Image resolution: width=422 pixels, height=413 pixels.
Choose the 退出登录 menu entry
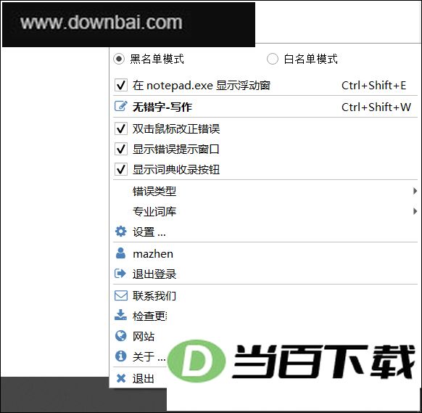265,274
